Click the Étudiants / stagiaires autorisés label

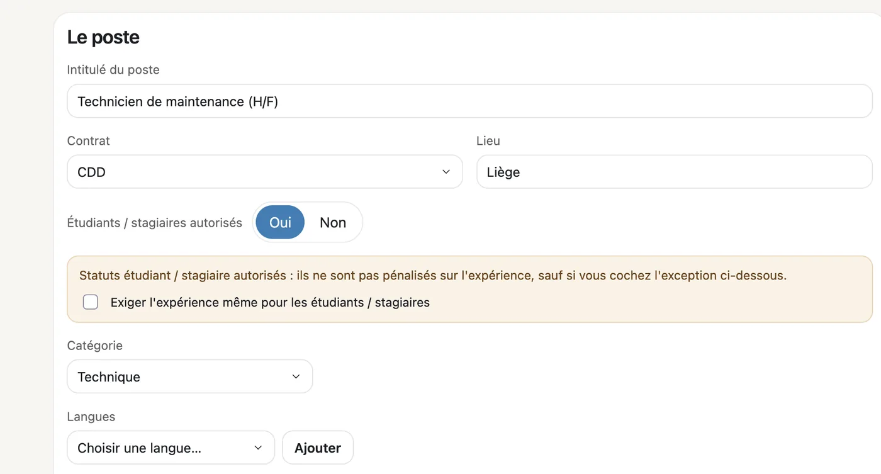pos(155,223)
